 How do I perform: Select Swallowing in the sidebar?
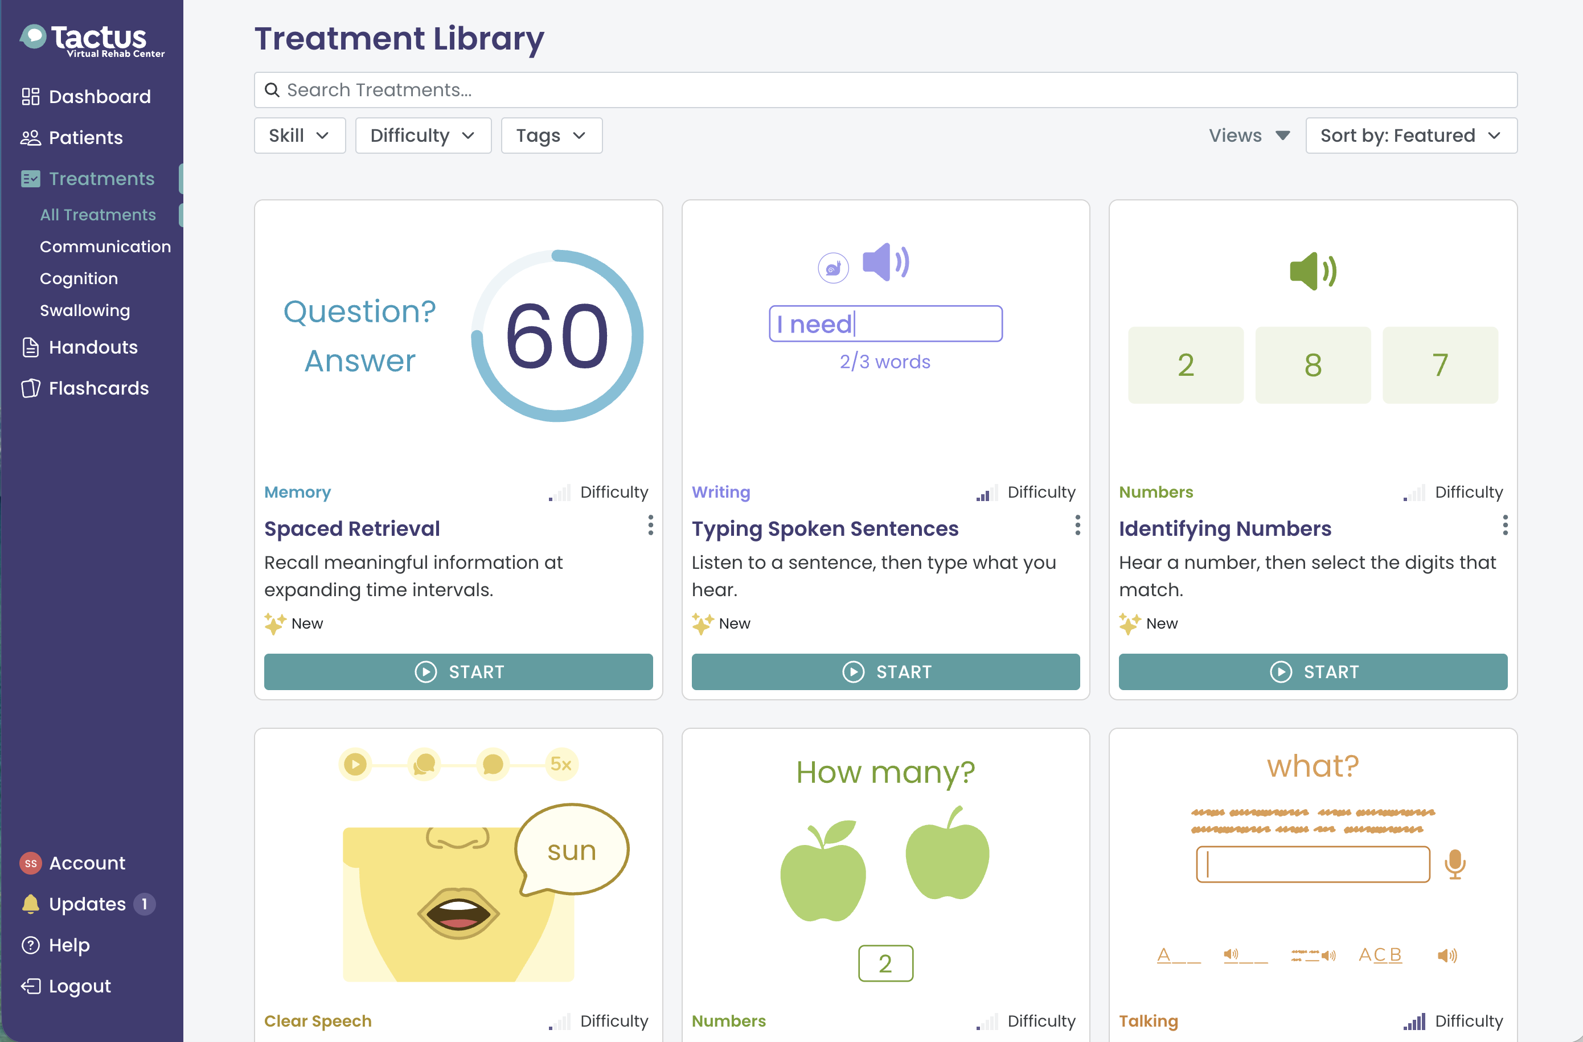(x=84, y=310)
